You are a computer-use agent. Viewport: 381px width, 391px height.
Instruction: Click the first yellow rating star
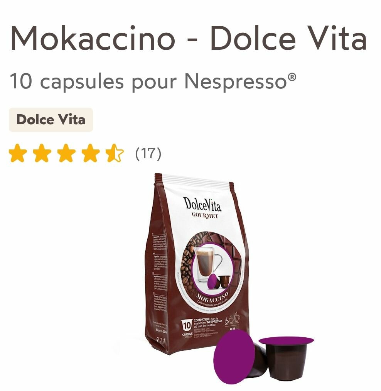(18, 153)
